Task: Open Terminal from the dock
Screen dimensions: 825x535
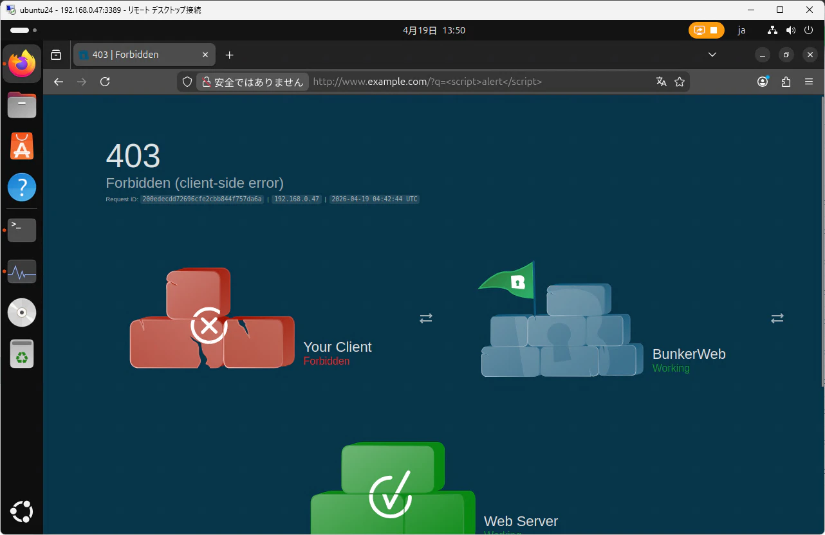Action: point(22,230)
